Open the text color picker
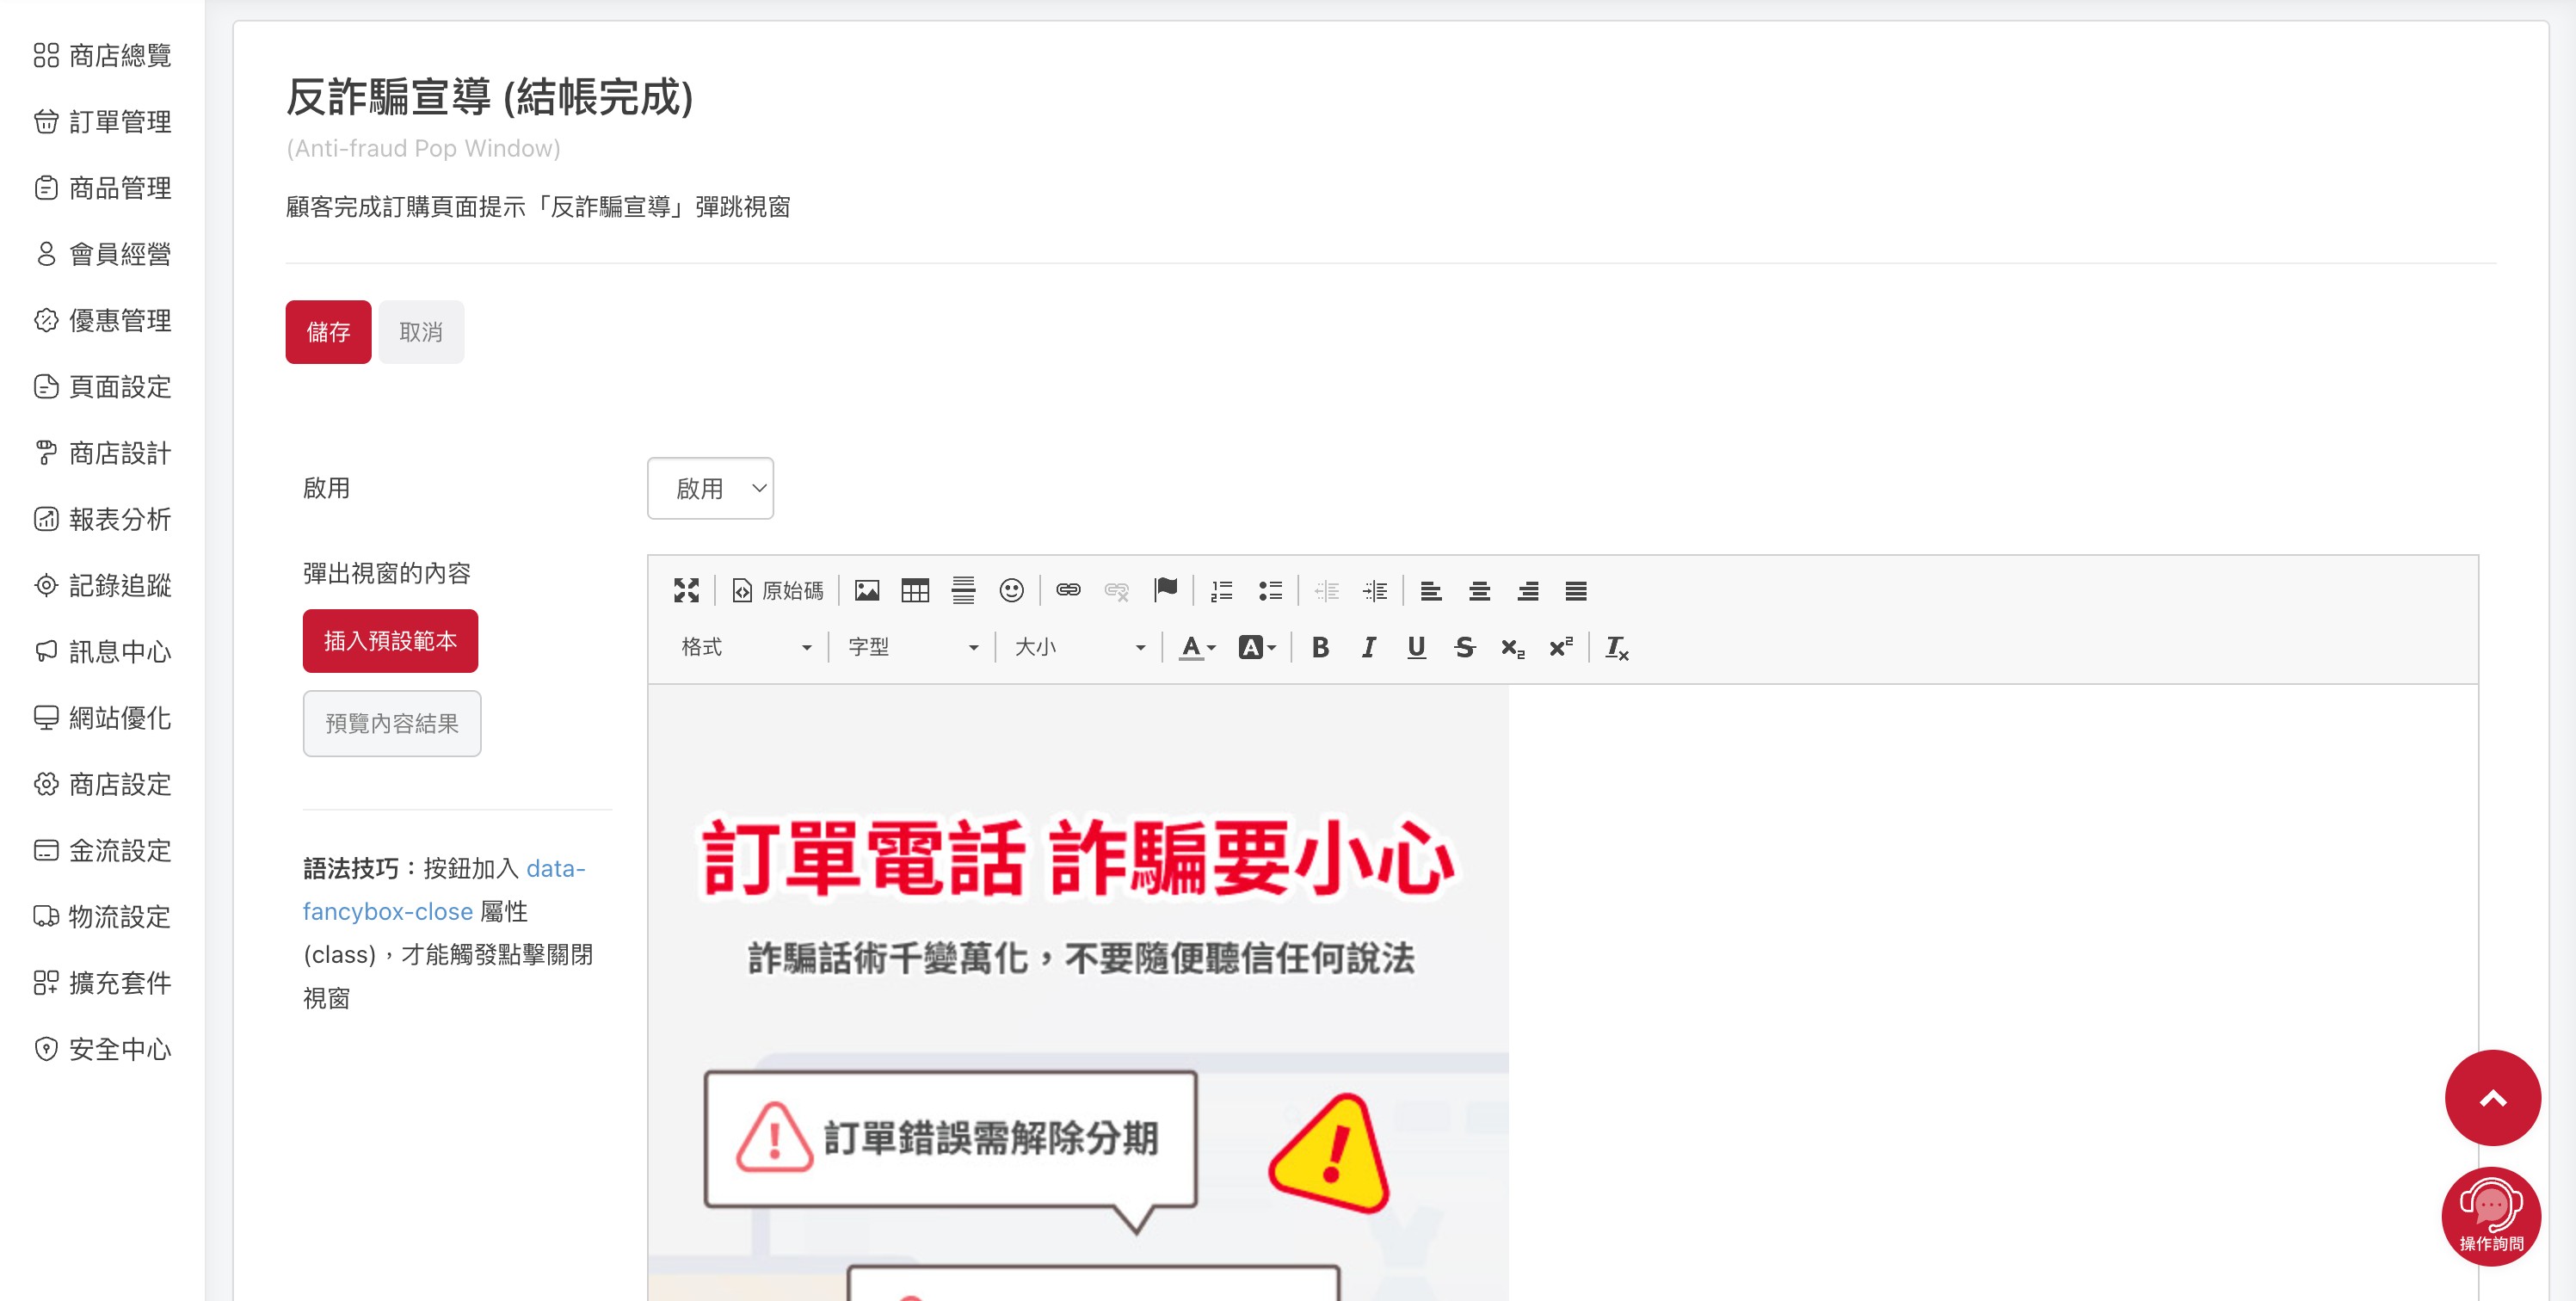The width and height of the screenshot is (2576, 1301). click(1197, 647)
